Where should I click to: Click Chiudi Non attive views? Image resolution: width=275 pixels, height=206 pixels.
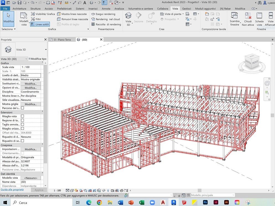248,19
